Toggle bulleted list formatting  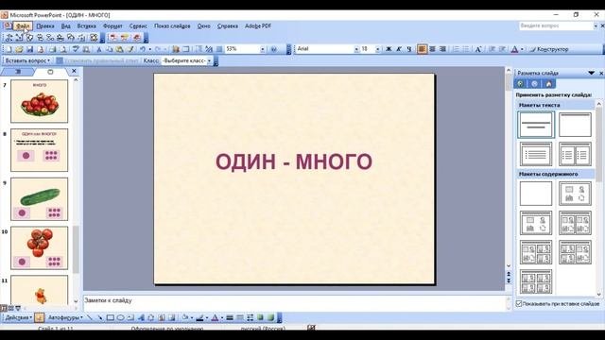[x=466, y=49]
